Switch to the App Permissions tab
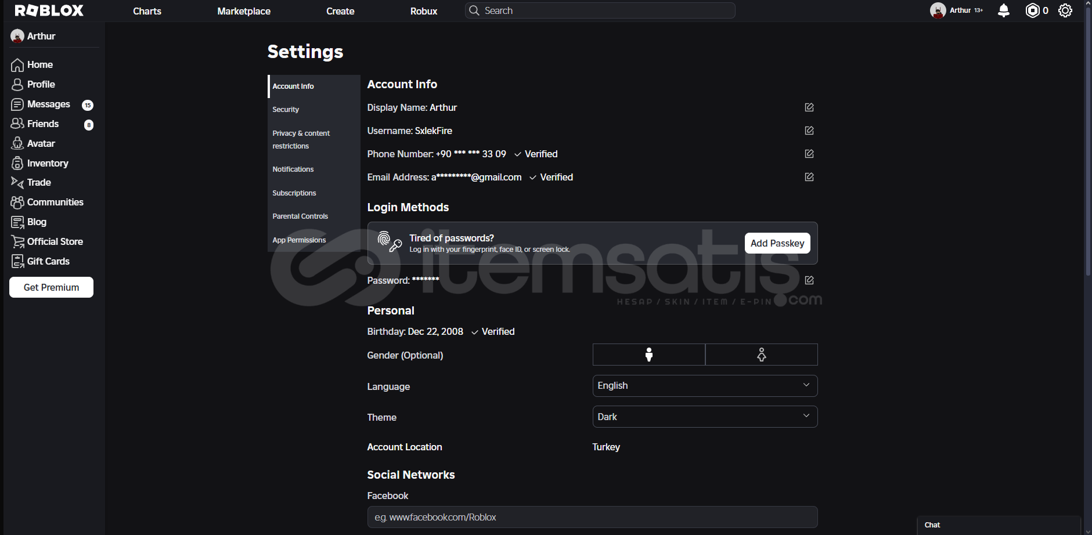 [x=314, y=240]
